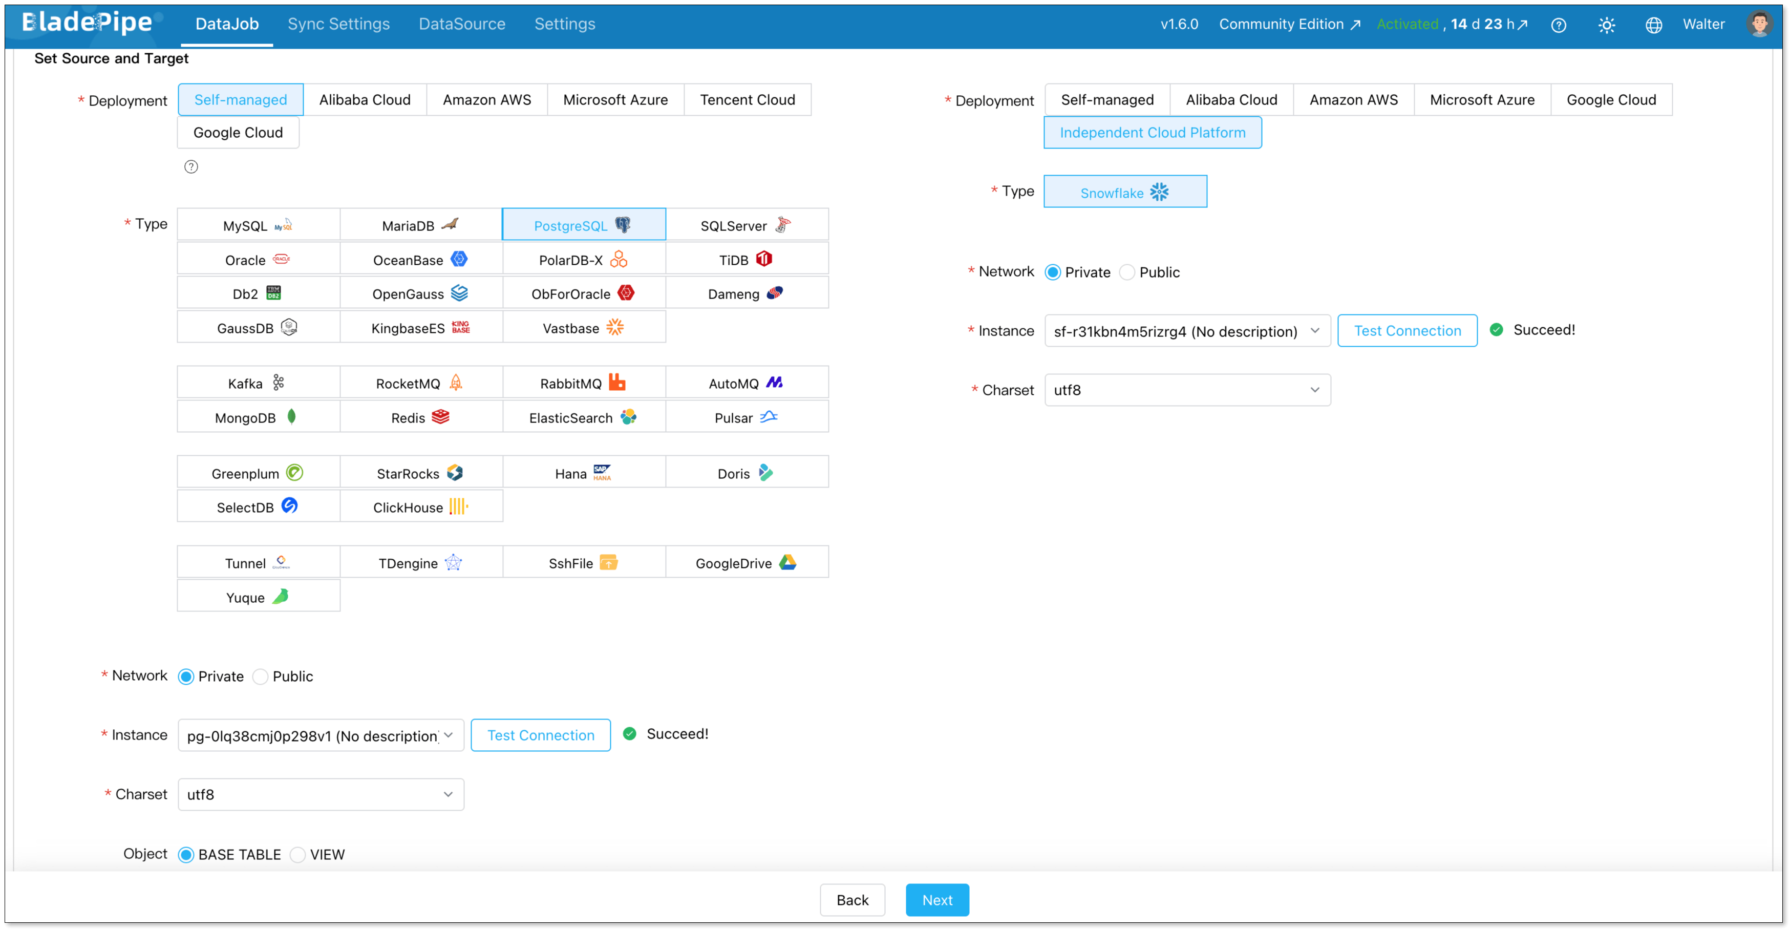Select ClickHouse source type
This screenshot has width=1790, height=930.
(x=421, y=506)
